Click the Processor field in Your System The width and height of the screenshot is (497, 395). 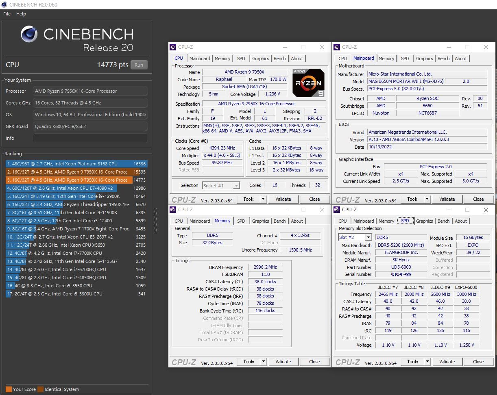click(x=90, y=91)
